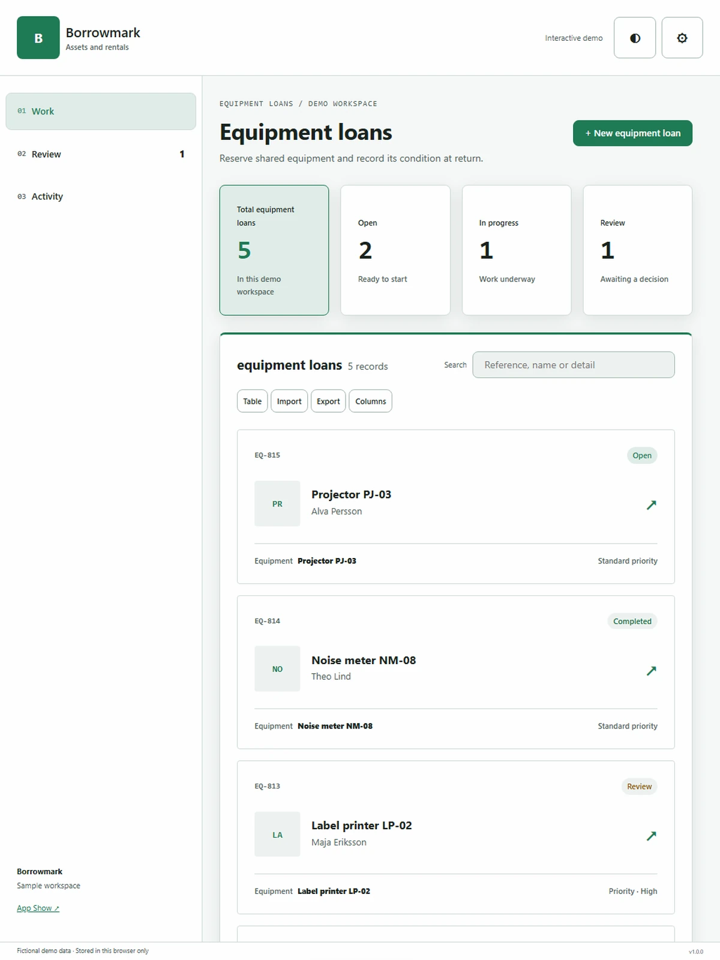Select the Work sidebar item
Image resolution: width=720 pixels, height=960 pixels.
click(x=101, y=111)
